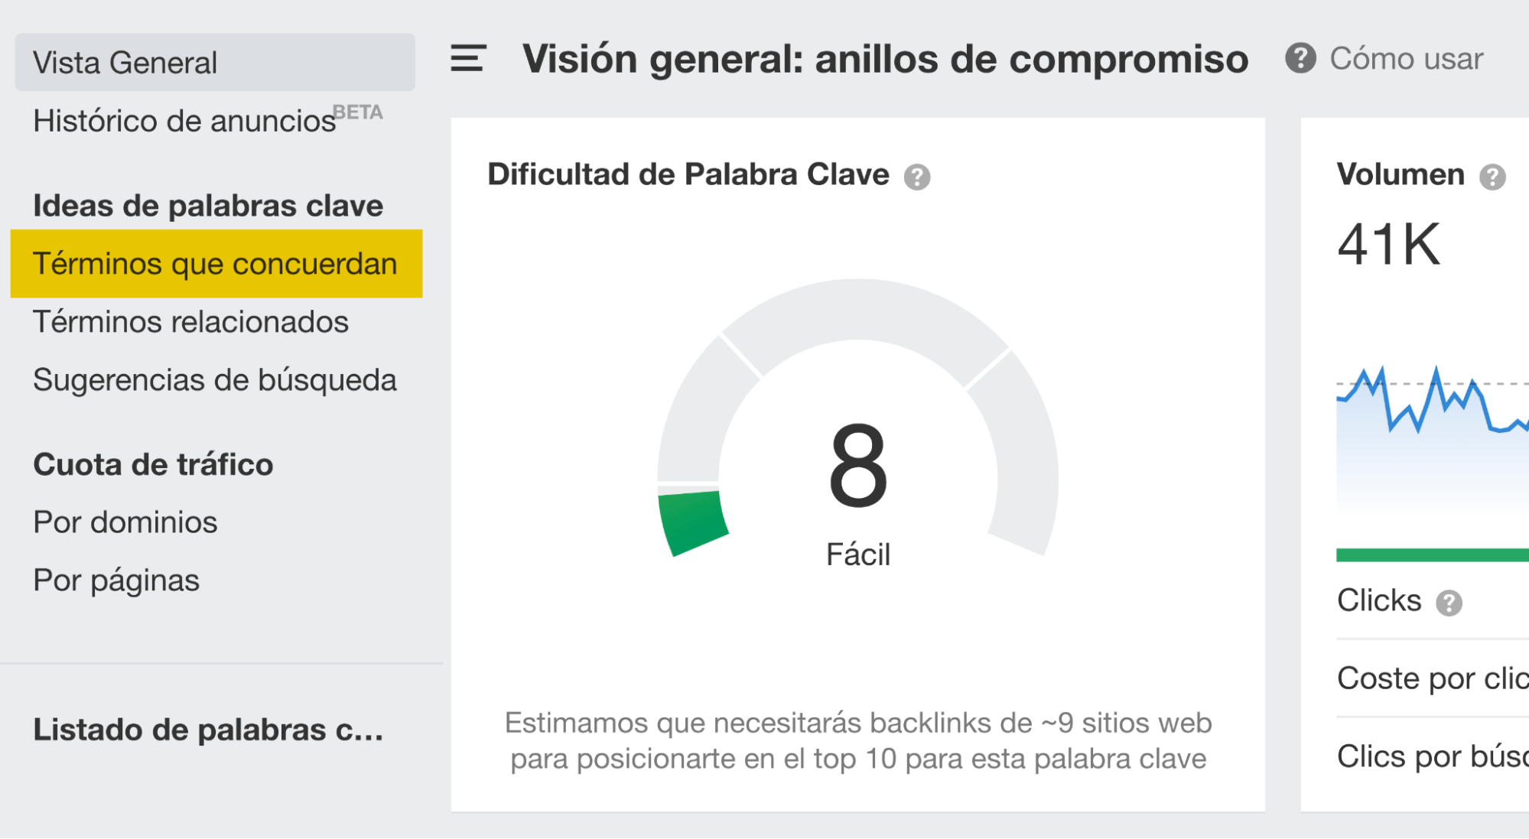The height and width of the screenshot is (839, 1529).
Task: Open the hamburger menu beside the page title
Action: tap(467, 60)
